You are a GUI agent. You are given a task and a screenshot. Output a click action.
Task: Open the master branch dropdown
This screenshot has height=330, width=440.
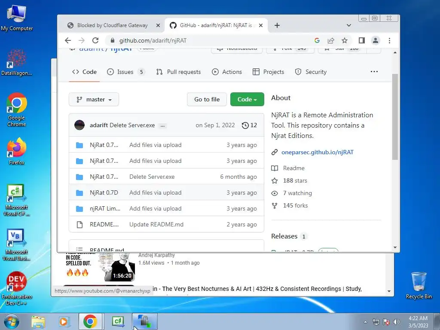pyautogui.click(x=94, y=99)
